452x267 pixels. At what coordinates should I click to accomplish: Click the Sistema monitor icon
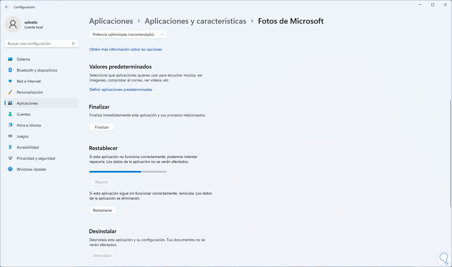pos(10,59)
